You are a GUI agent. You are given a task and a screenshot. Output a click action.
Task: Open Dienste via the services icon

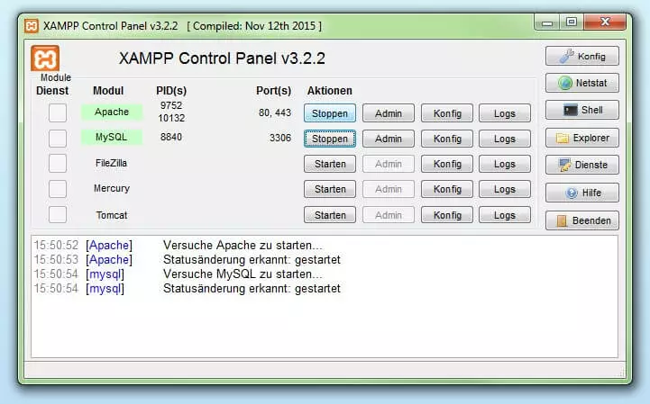(x=566, y=166)
